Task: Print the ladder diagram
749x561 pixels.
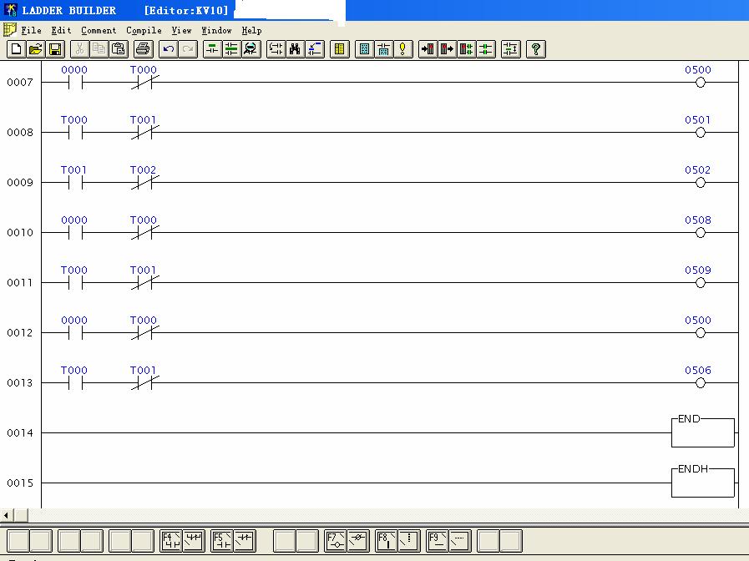Action: tap(144, 49)
